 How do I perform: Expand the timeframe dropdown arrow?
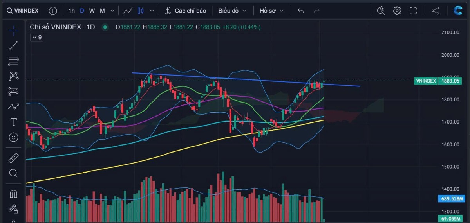pyautogui.click(x=112, y=11)
